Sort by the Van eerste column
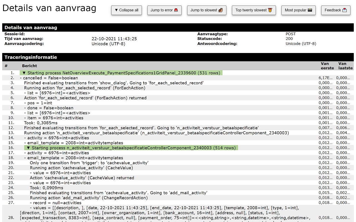This screenshot has height=222, width=356. tap(327, 66)
